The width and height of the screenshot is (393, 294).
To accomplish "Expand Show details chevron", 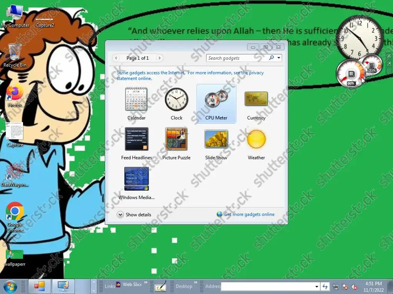I will [x=120, y=214].
